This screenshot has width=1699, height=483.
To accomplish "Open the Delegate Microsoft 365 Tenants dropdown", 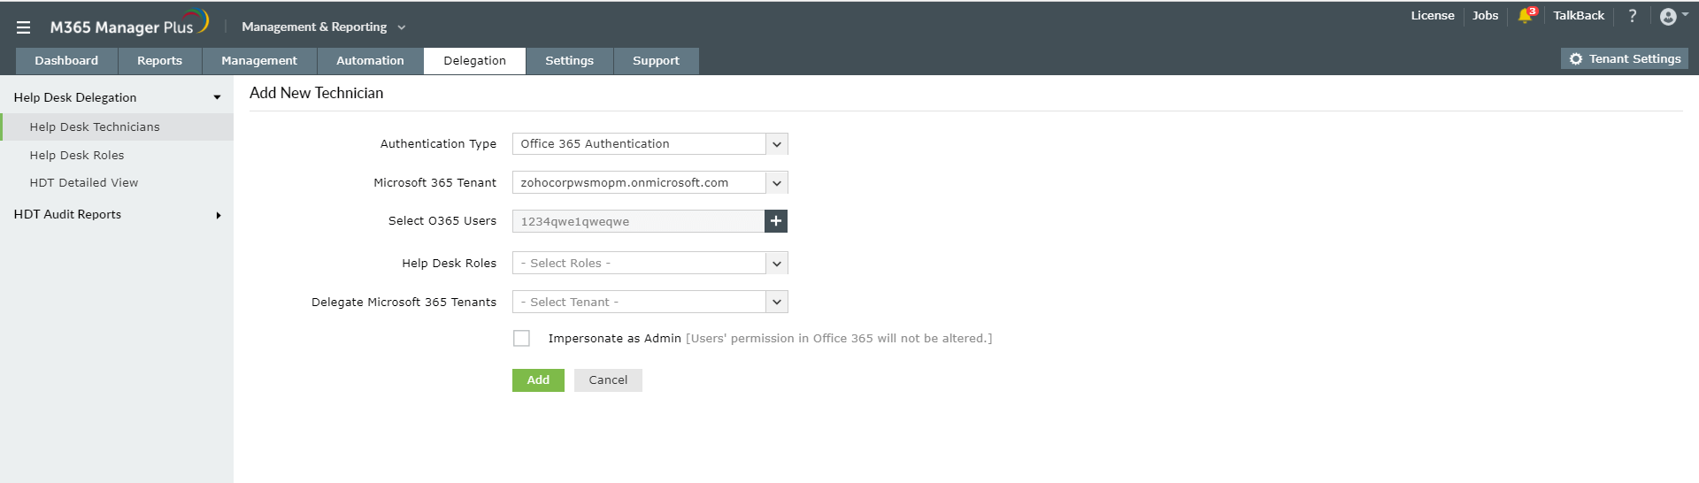I will tap(776, 303).
